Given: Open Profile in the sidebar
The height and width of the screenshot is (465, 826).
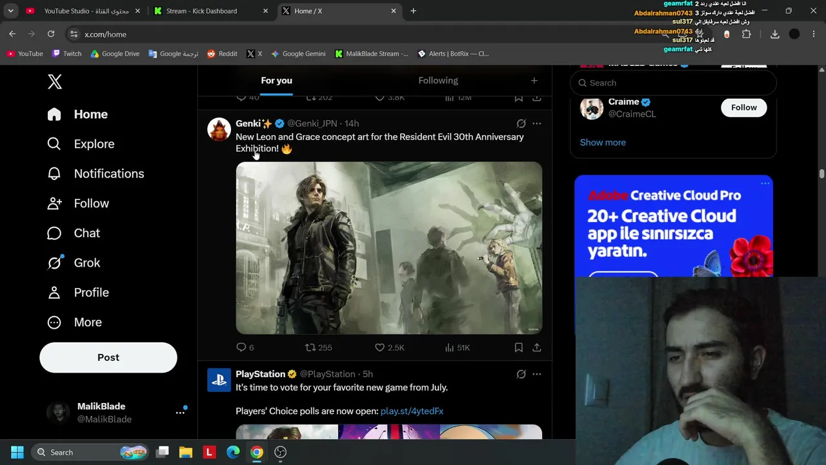Looking at the screenshot, I should (78, 293).
